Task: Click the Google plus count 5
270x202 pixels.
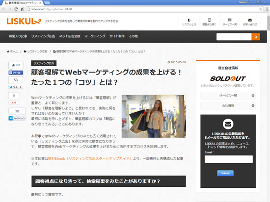Action: (x=14, y=96)
